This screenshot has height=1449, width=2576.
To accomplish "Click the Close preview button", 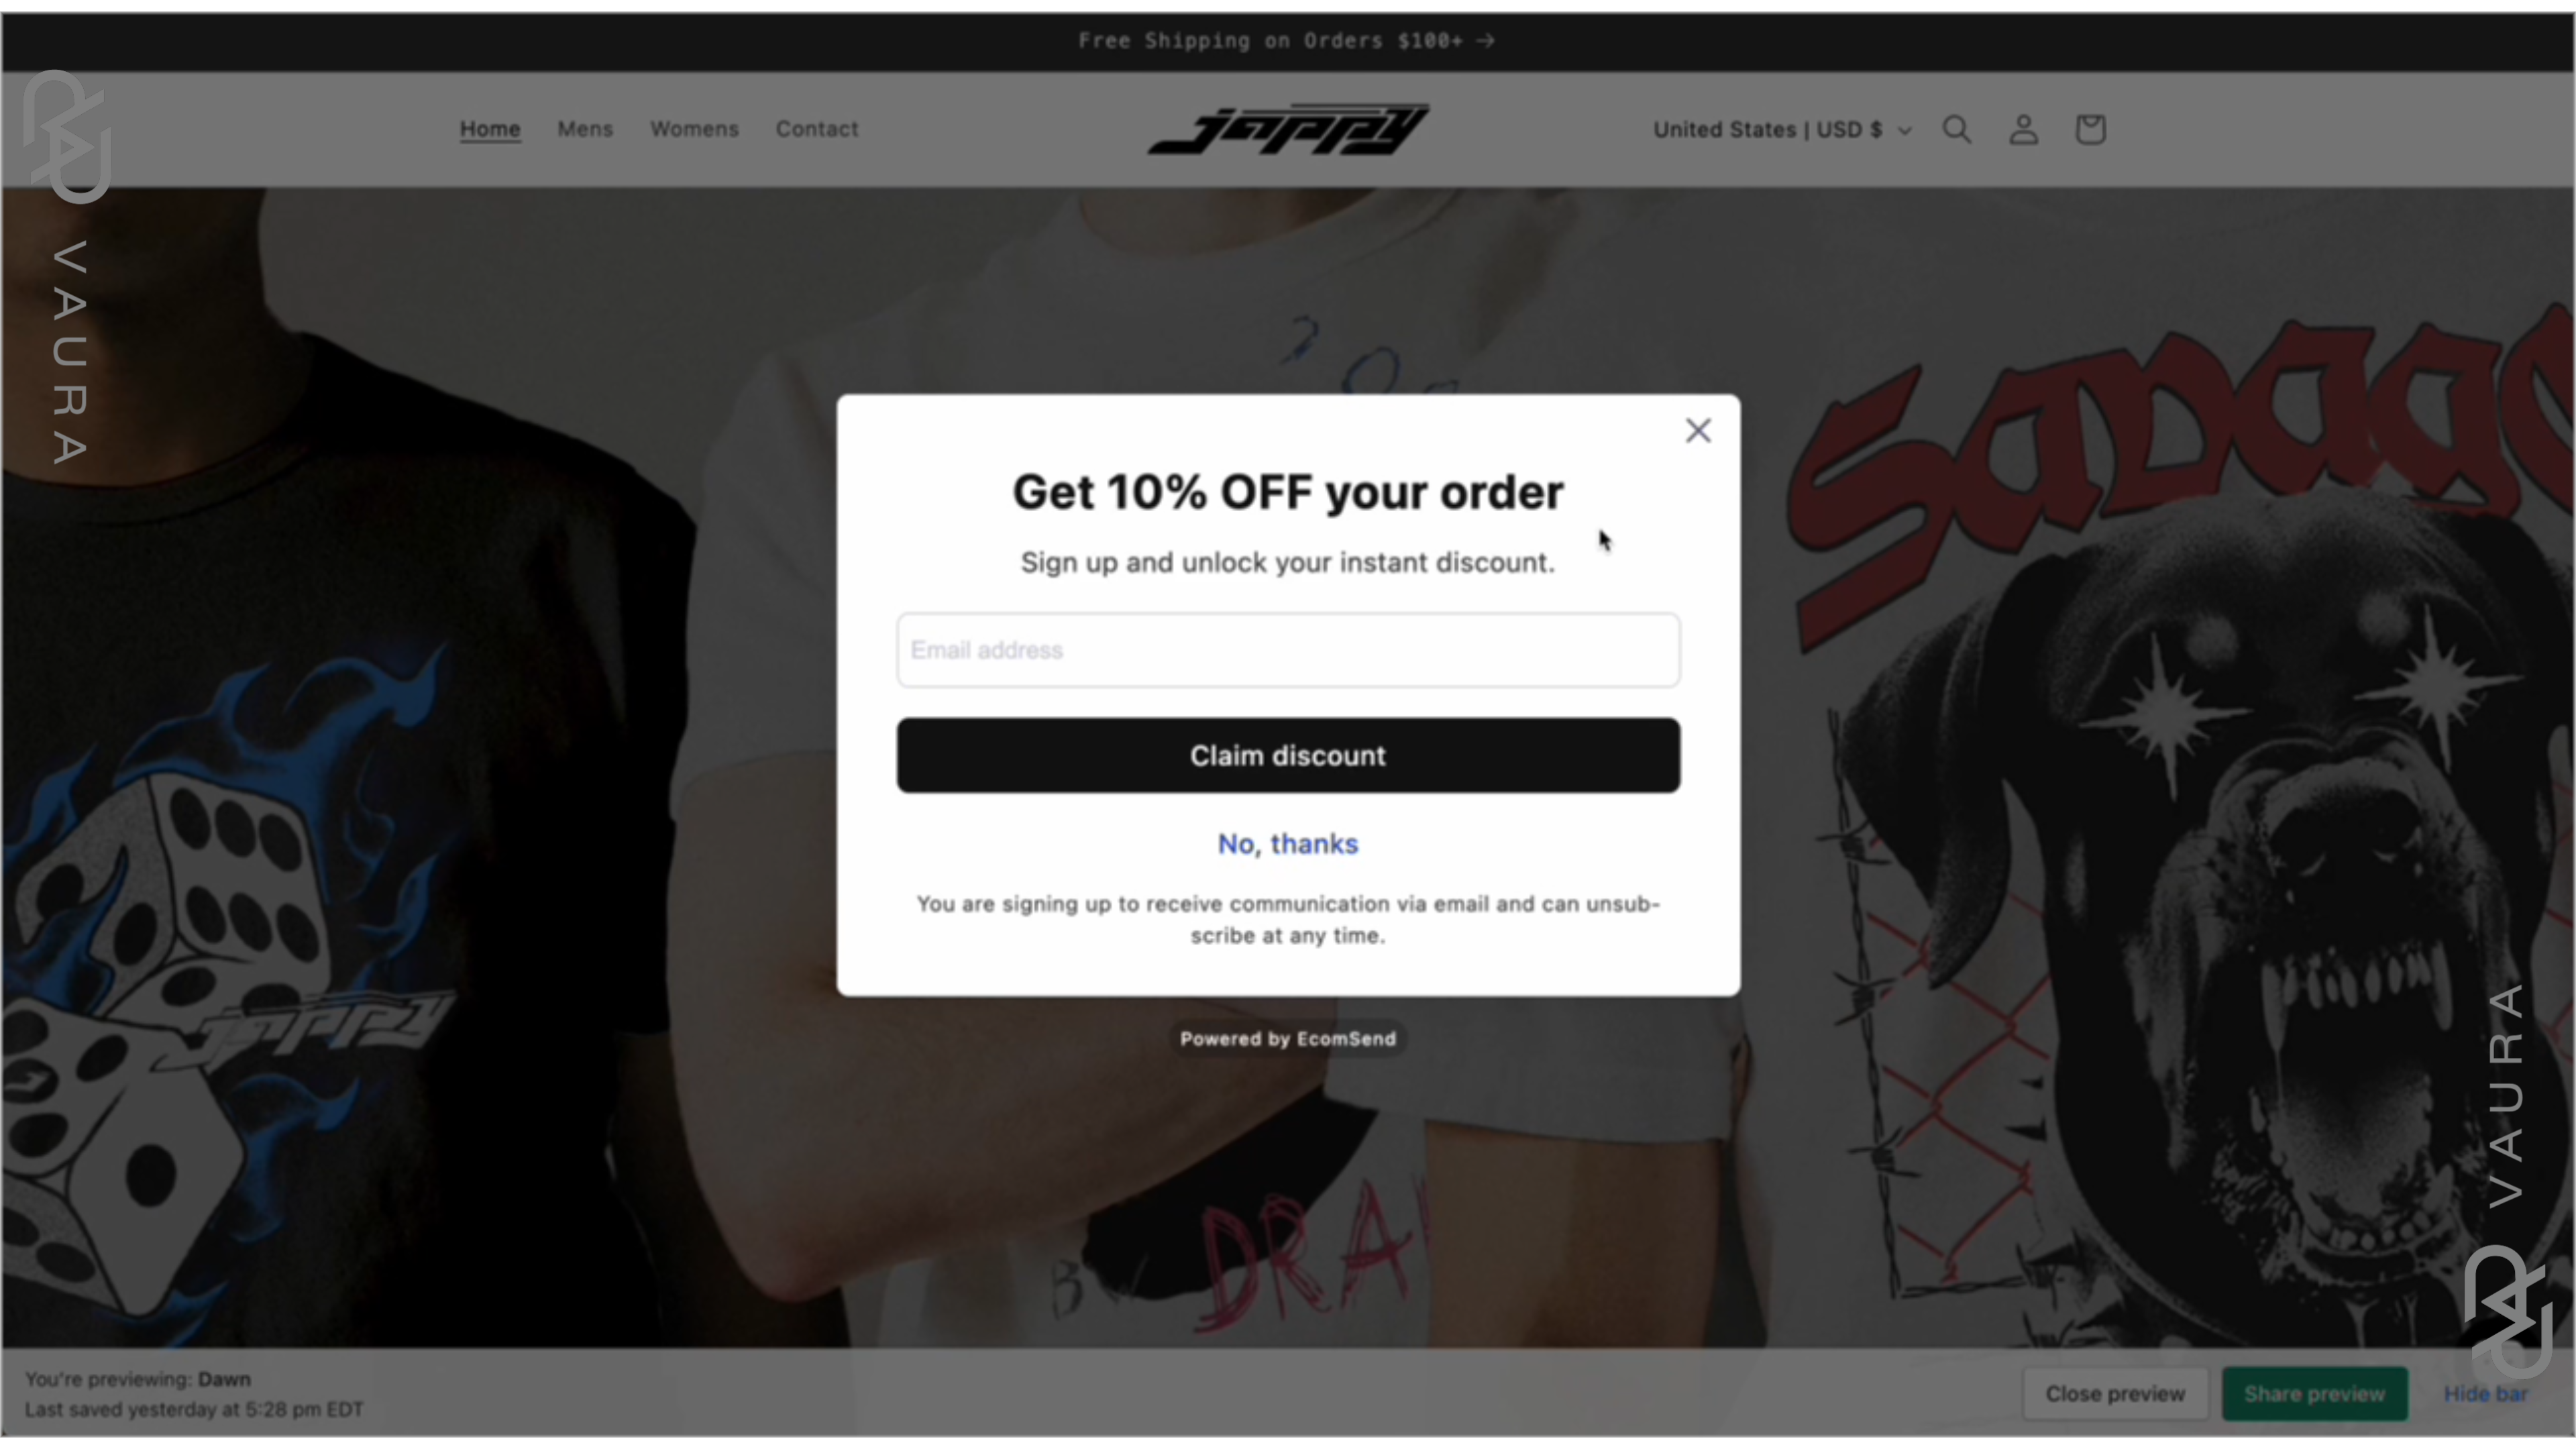I will 2115,1393.
